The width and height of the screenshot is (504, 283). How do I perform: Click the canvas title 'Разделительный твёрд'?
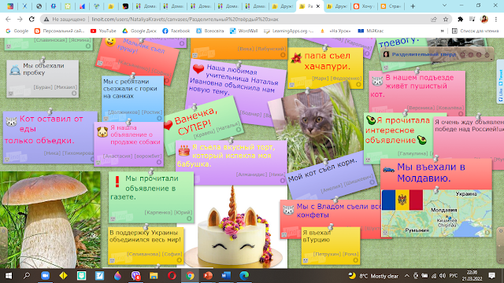pyautogui.click(x=424, y=54)
